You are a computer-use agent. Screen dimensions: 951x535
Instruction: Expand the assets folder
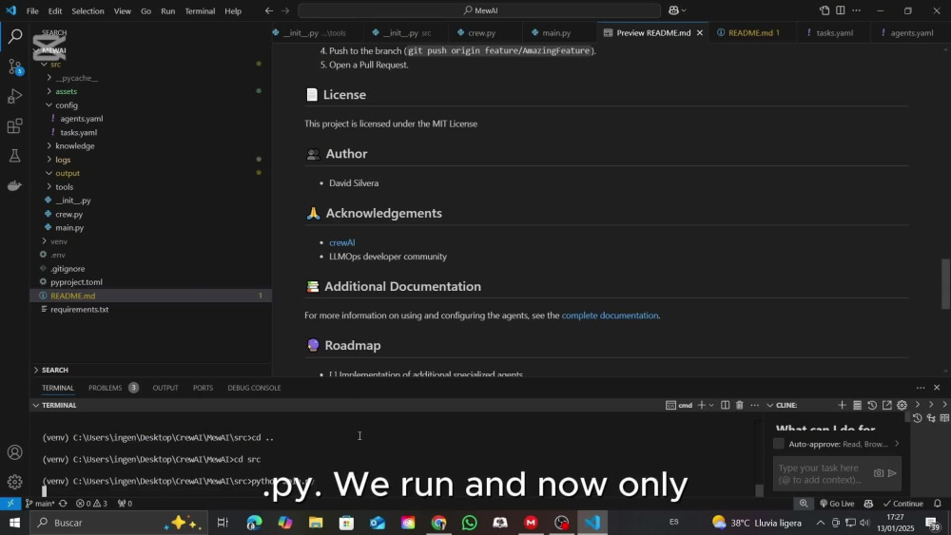pos(49,91)
